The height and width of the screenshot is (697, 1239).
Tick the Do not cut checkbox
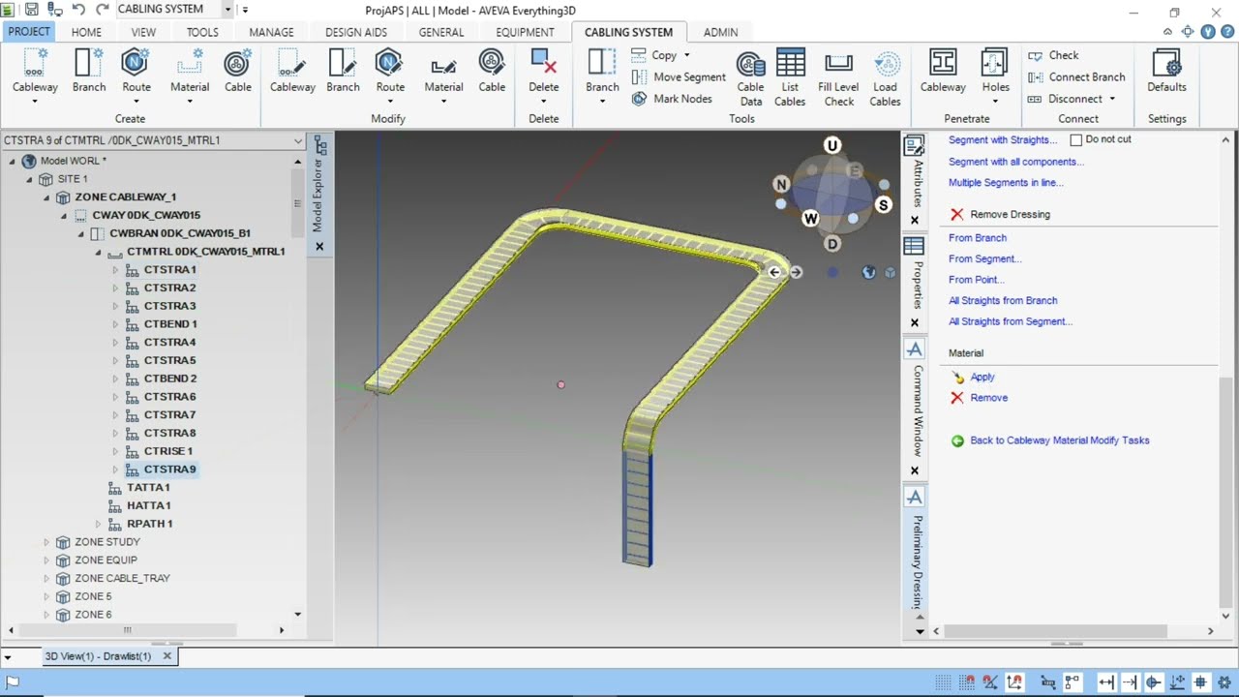(1075, 140)
